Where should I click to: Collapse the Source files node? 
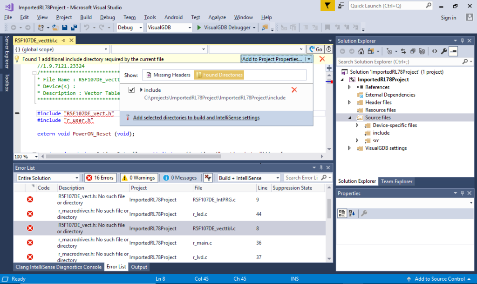point(350,117)
